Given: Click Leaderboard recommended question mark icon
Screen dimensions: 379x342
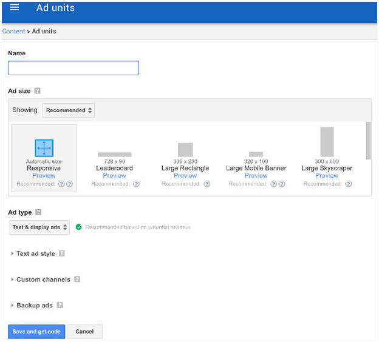Looking at the screenshot, I should pyautogui.click(x=136, y=184).
